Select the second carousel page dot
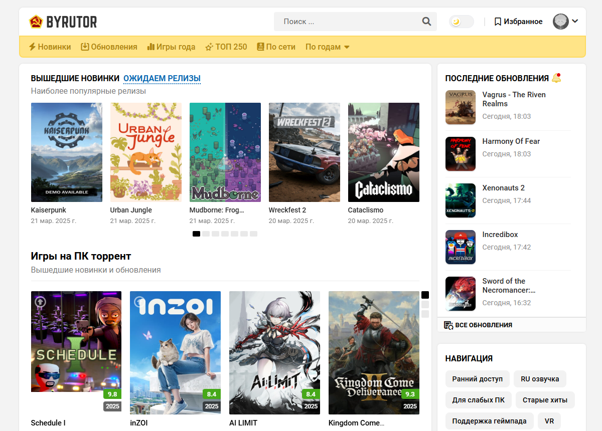This screenshot has width=602, height=431. tap(206, 234)
